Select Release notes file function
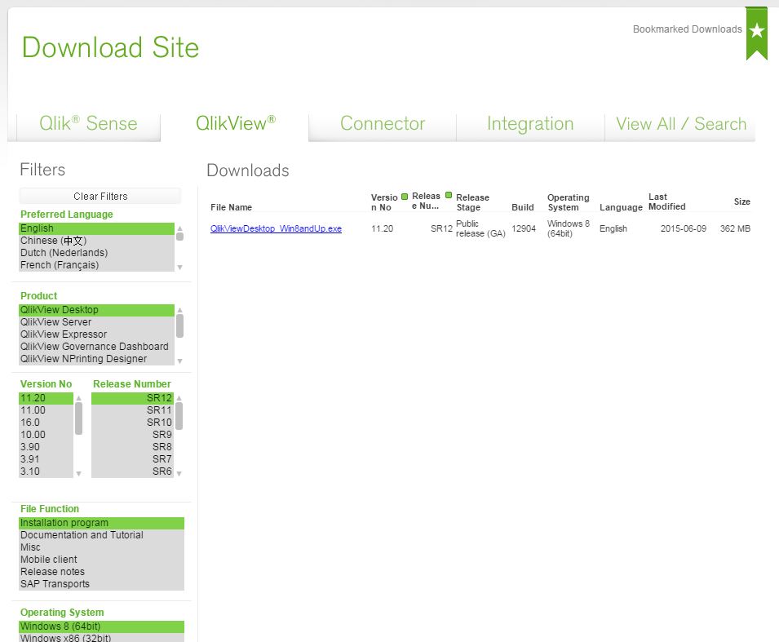The height and width of the screenshot is (642, 779). pyautogui.click(x=101, y=572)
